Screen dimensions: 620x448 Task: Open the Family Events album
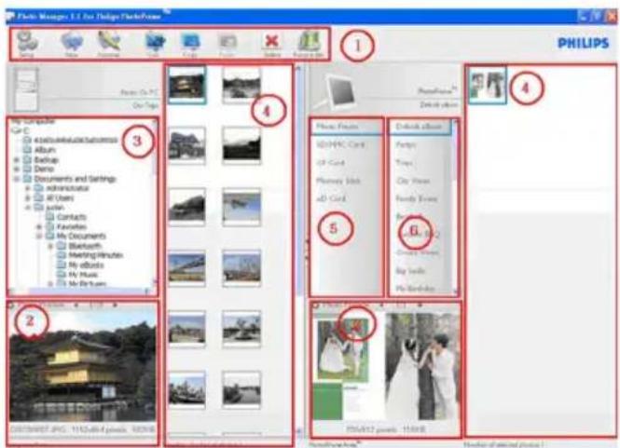tap(417, 198)
